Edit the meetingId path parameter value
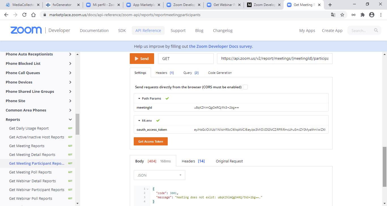The height and width of the screenshot is (206, 387). (216, 108)
